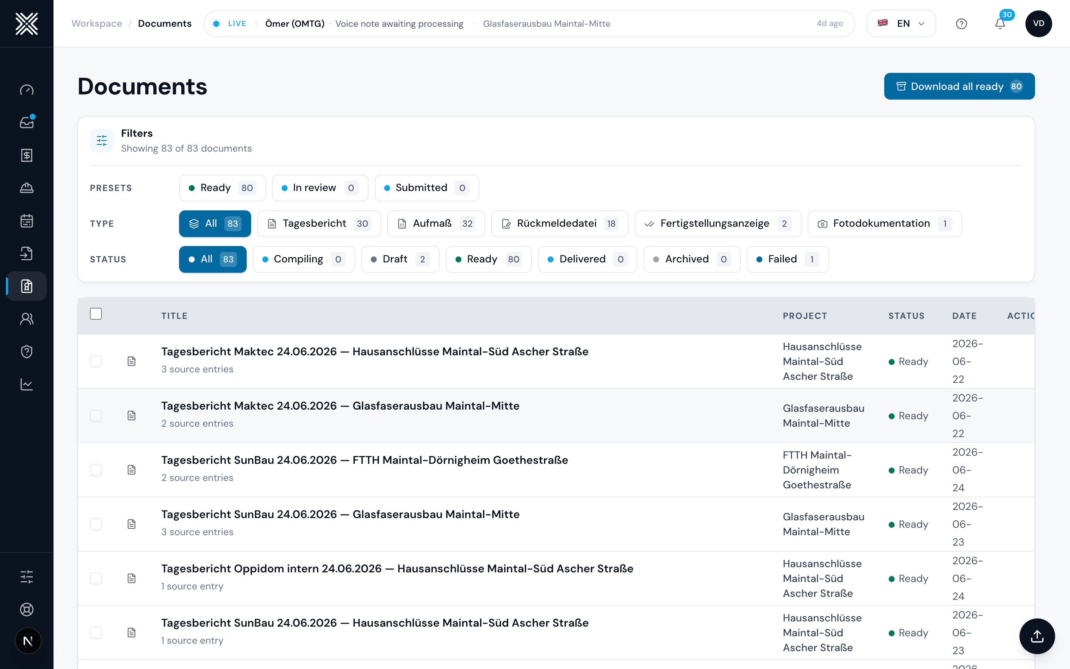This screenshot has height=669, width=1070.
Task: Filter by Draft status
Action: 401,259
